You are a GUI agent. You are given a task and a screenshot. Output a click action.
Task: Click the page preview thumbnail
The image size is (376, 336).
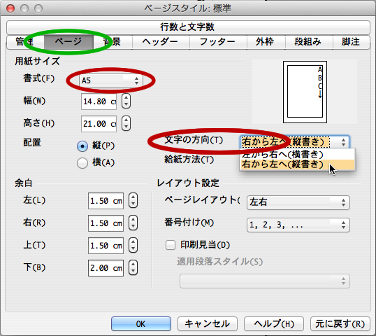pos(305,92)
